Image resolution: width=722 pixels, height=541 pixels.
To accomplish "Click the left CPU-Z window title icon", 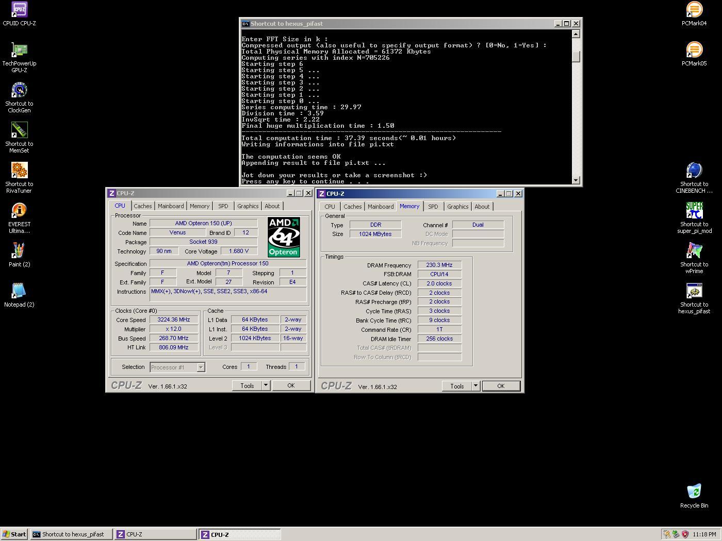I will (x=111, y=193).
